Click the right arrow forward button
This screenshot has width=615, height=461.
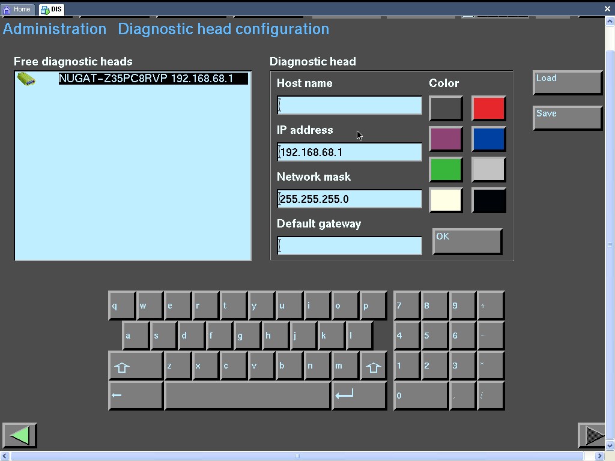tap(592, 436)
